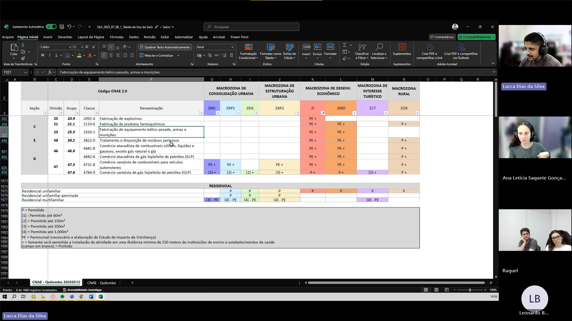
Task: Apply bold with the N button
Action: pos(43,55)
